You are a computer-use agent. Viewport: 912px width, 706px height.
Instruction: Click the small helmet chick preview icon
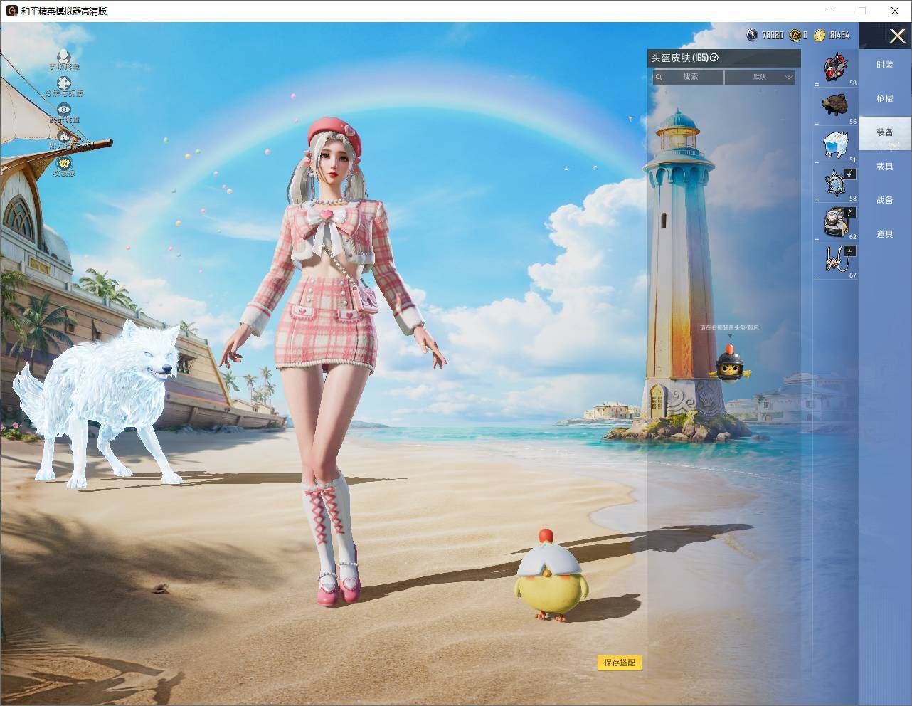coord(729,362)
